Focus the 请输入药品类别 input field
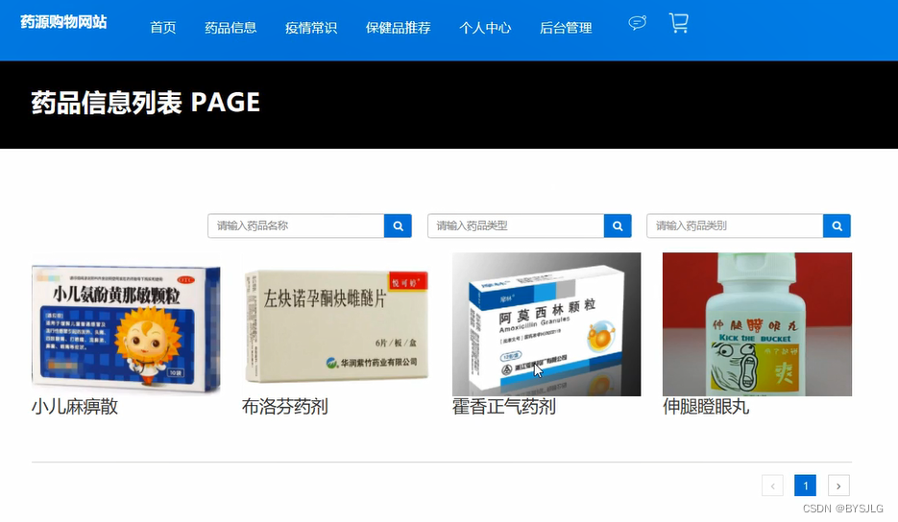 tap(736, 226)
